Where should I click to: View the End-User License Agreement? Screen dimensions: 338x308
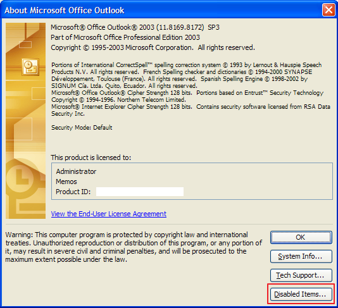(x=109, y=214)
